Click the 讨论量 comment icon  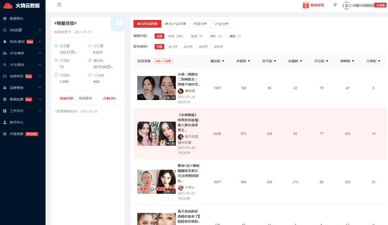click(x=89, y=46)
